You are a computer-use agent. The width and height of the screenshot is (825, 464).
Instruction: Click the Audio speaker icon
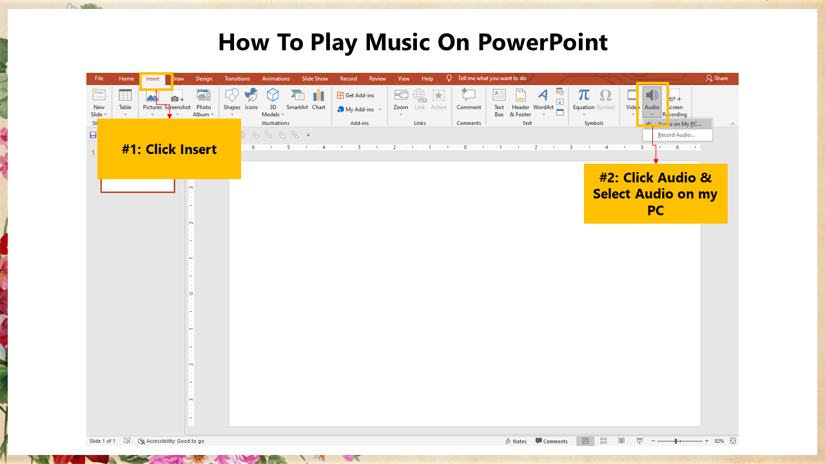(652, 95)
